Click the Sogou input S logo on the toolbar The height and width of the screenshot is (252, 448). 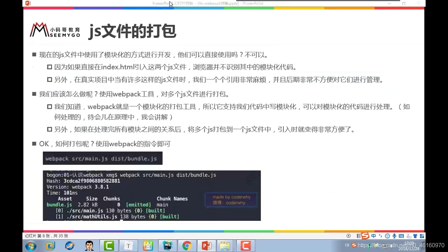[365, 236]
